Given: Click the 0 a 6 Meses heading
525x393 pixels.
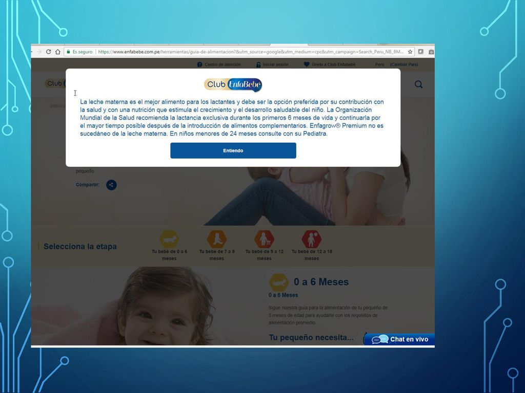Looking at the screenshot, I should [x=321, y=282].
